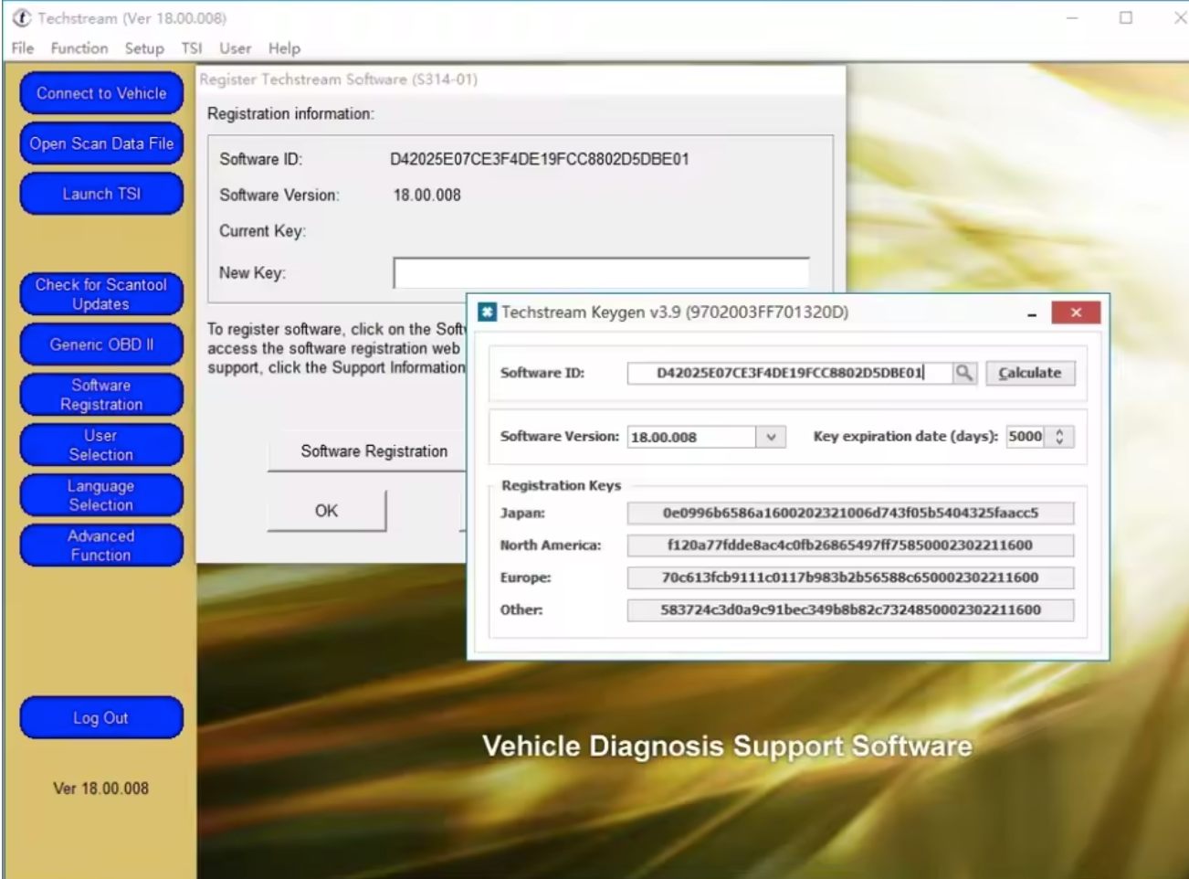The image size is (1189, 879).
Task: Maximize the main Techstream window
Action: [x=1126, y=18]
